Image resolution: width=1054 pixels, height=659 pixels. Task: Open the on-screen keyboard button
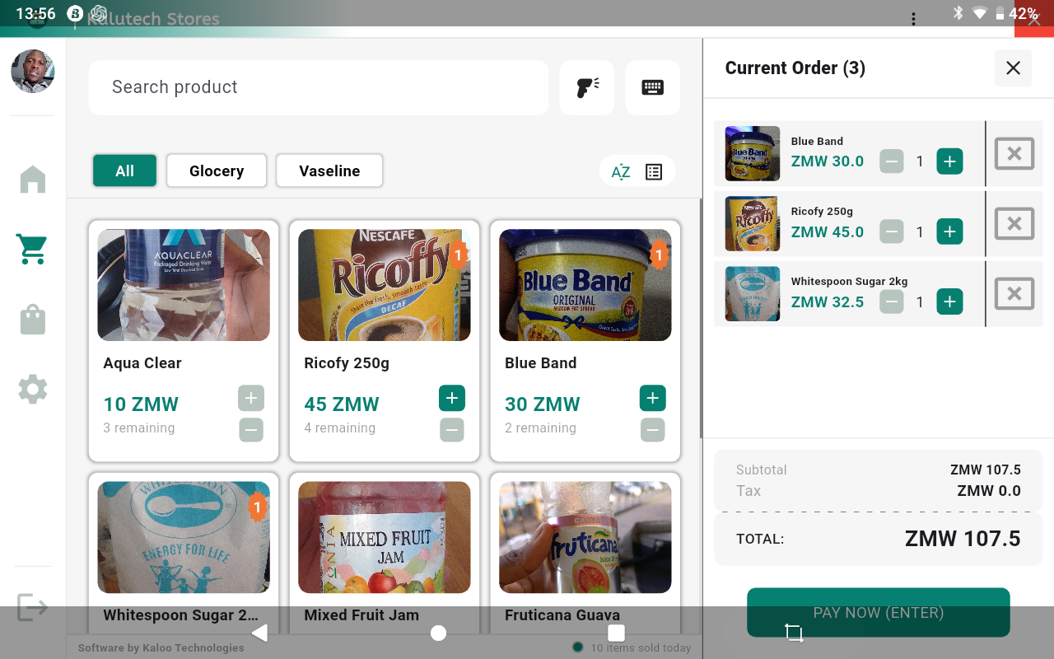653,87
